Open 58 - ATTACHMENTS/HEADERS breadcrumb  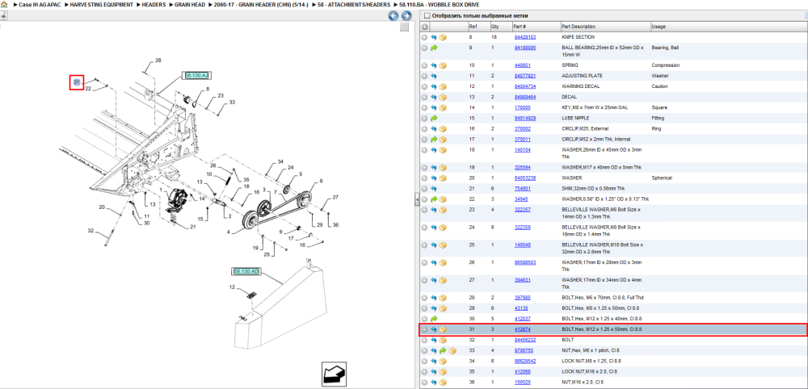tap(353, 5)
